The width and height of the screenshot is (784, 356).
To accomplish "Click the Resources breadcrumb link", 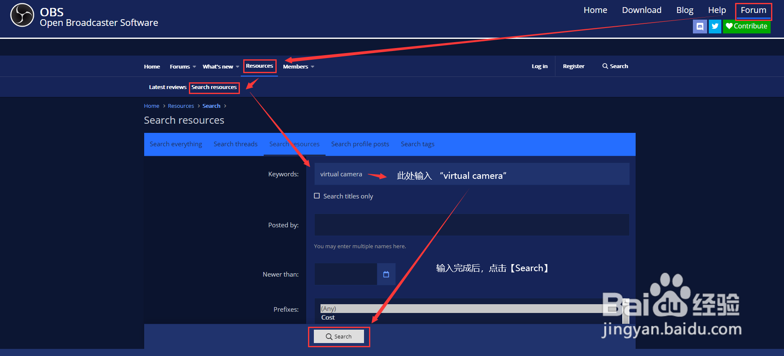I will (181, 106).
